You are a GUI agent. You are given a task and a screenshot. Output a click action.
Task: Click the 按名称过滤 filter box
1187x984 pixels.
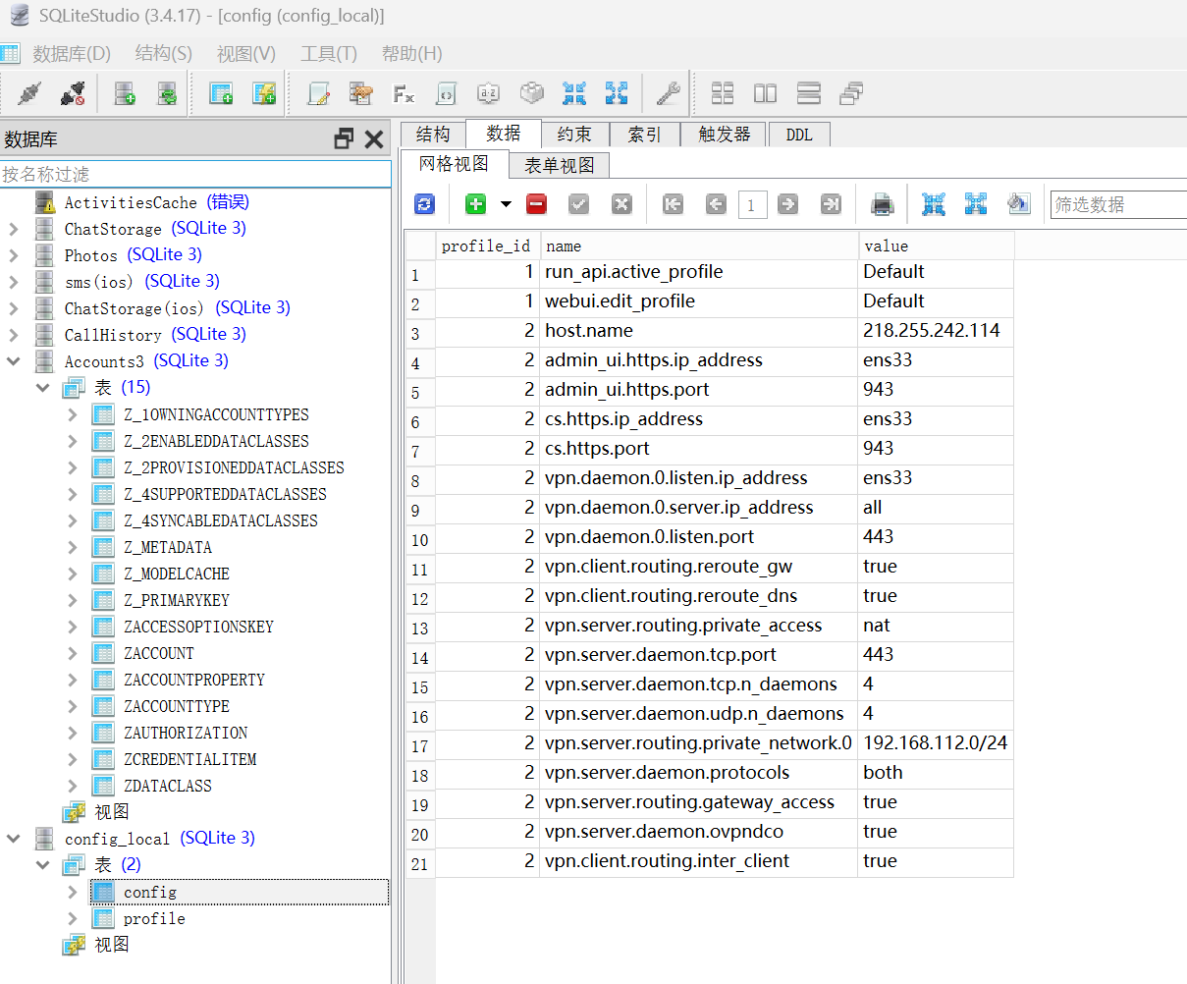[194, 174]
